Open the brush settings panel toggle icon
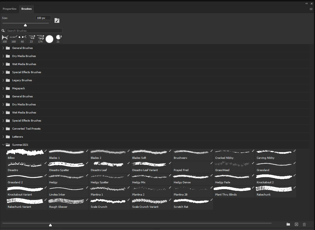Viewport: 315px width, 230px height. coord(57,21)
